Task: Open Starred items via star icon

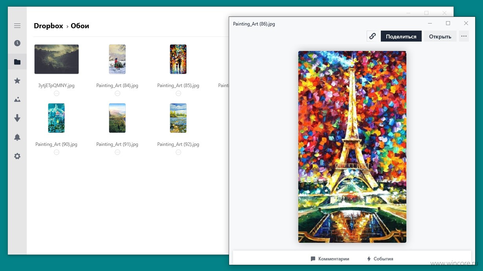Action: pyautogui.click(x=17, y=81)
